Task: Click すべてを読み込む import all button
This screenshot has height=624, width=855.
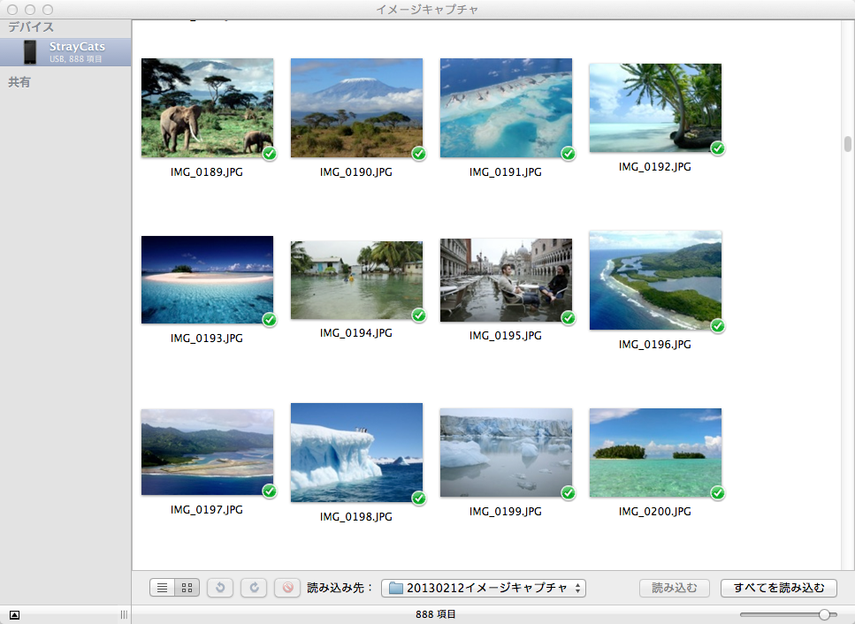Action: click(x=779, y=588)
